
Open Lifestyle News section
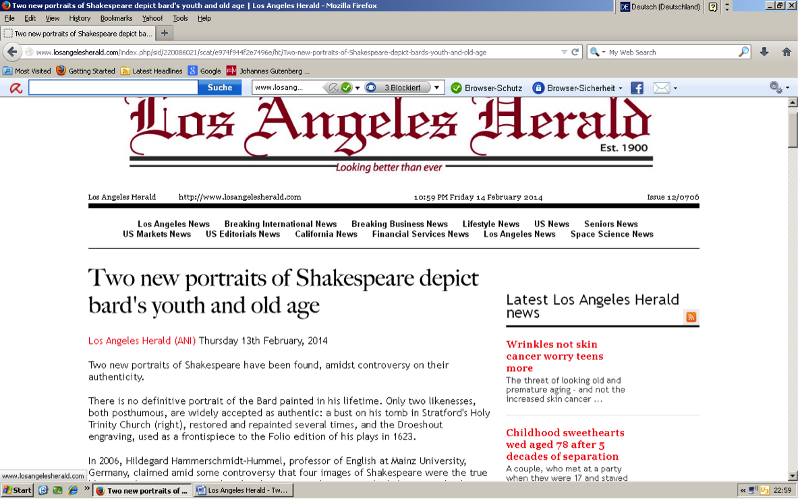[490, 224]
